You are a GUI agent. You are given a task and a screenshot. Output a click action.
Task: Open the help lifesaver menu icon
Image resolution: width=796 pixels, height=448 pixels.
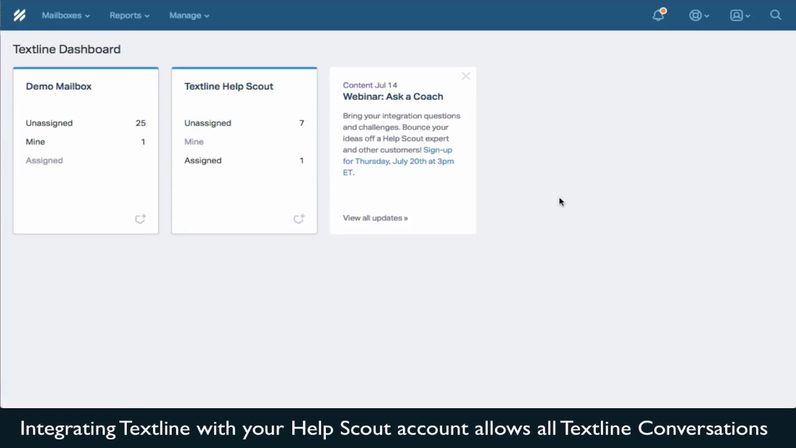(x=699, y=16)
